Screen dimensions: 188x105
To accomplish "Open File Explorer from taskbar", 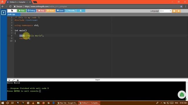I will pos(38,103).
